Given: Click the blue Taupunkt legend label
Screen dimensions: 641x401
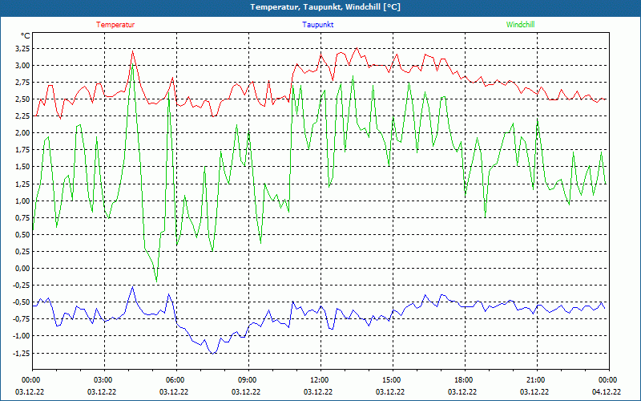Looking at the screenshot, I should (x=317, y=25).
